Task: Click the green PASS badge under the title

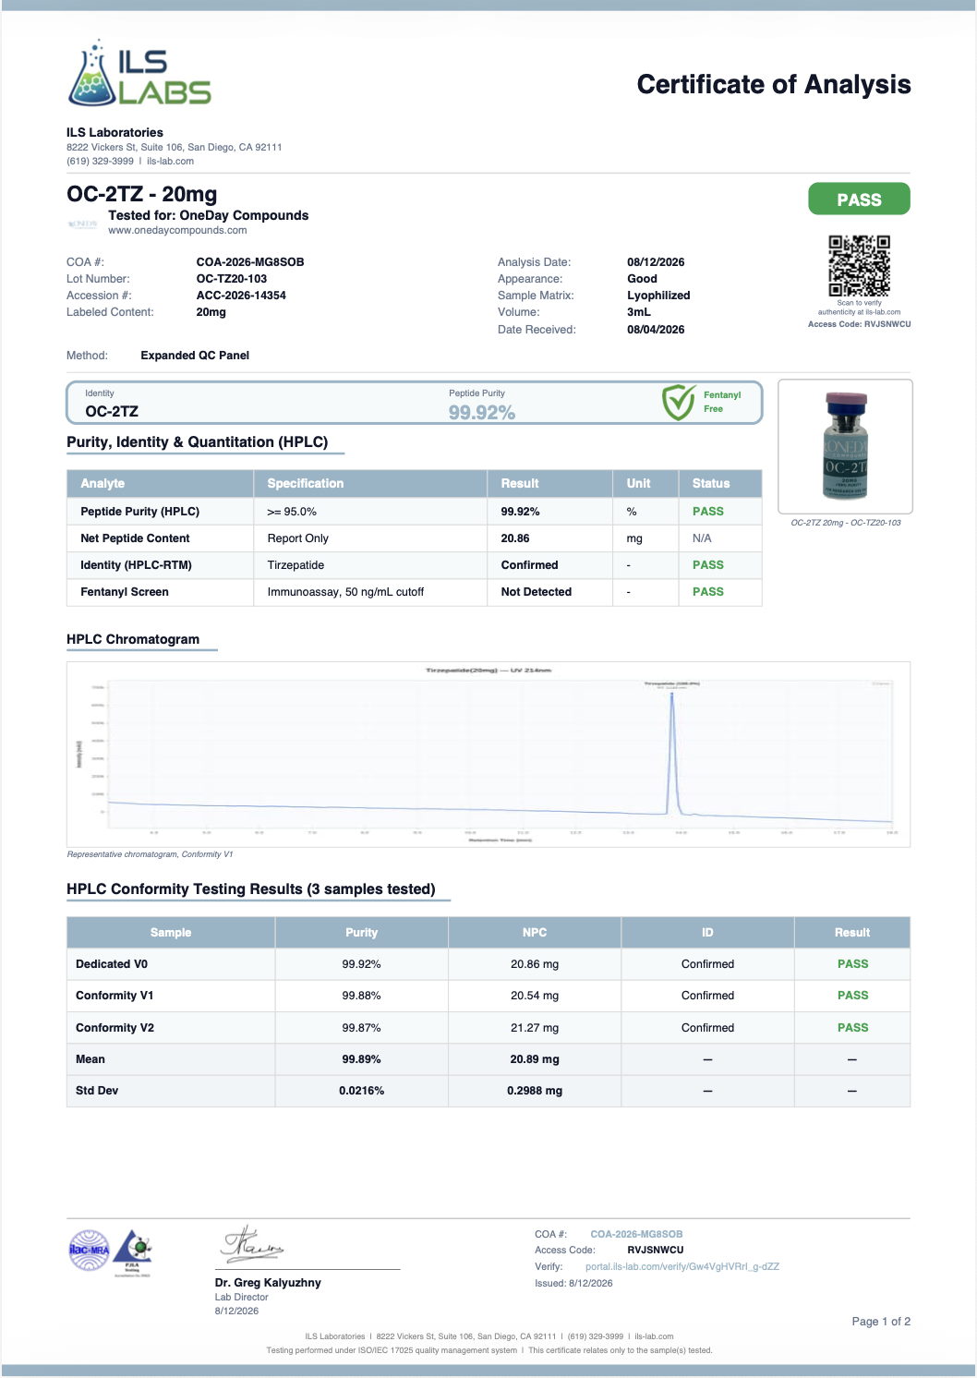Action: pos(859,199)
